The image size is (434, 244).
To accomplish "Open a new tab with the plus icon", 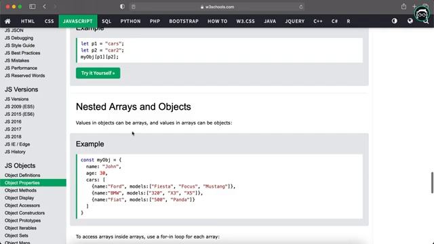I will tap(414, 6).
